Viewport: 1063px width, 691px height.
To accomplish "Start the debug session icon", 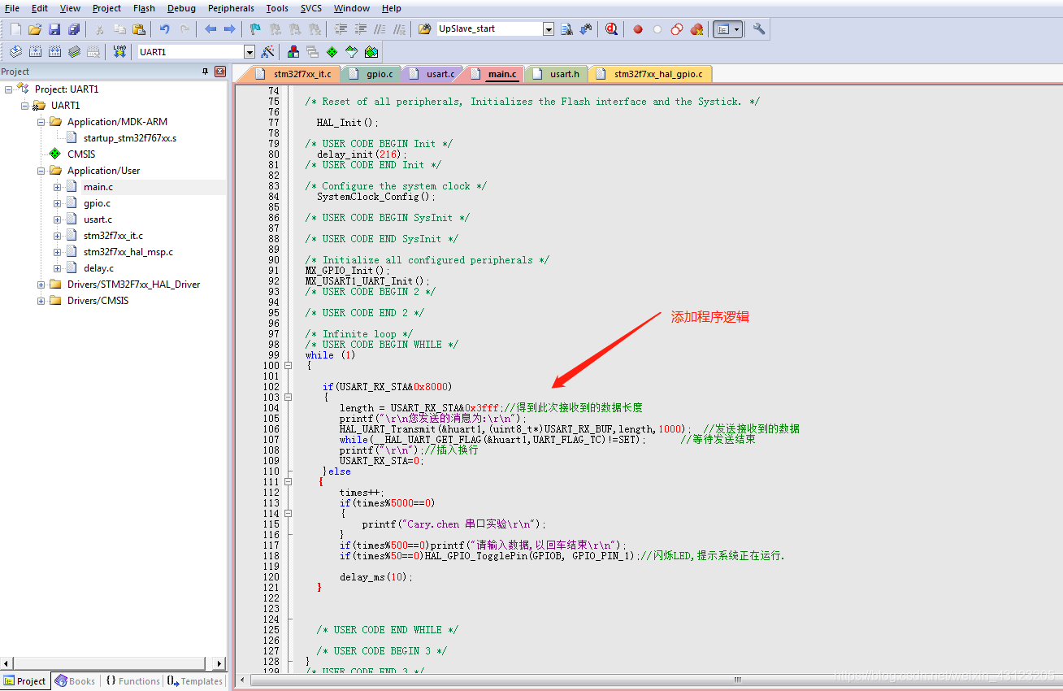I will pyautogui.click(x=611, y=29).
